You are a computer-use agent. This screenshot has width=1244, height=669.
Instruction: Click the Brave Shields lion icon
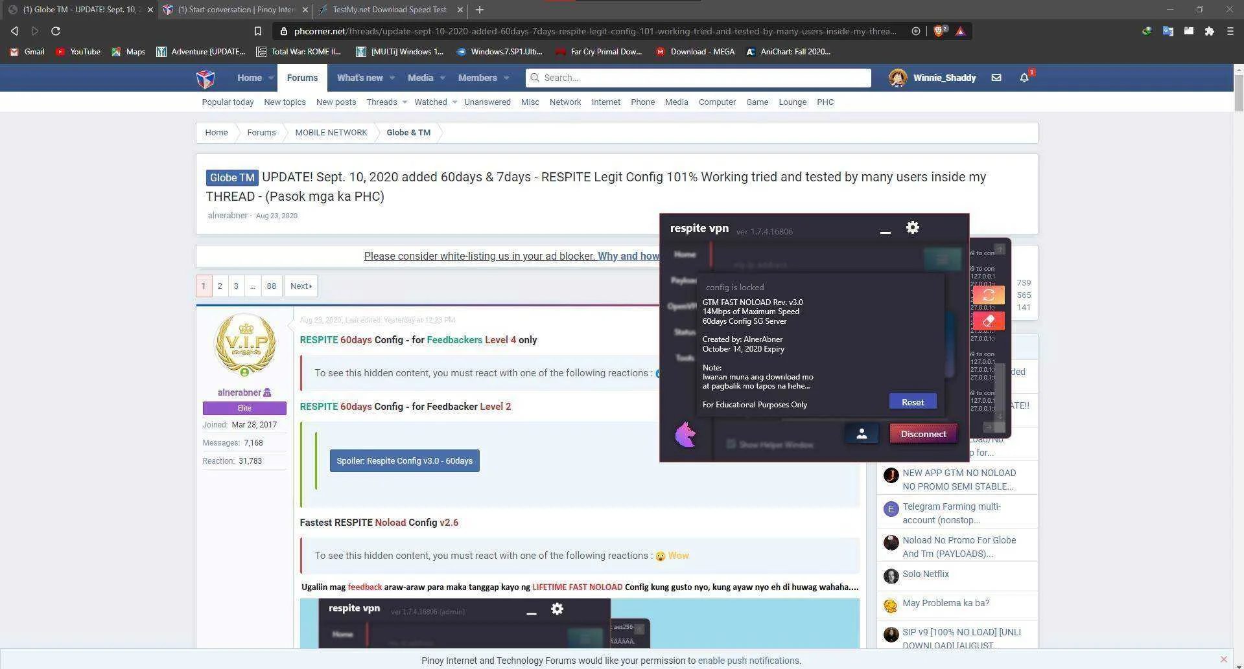(937, 31)
